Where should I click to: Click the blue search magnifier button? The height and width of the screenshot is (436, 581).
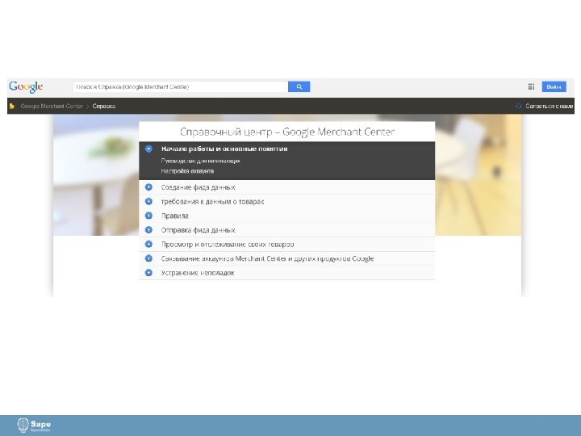pos(299,86)
